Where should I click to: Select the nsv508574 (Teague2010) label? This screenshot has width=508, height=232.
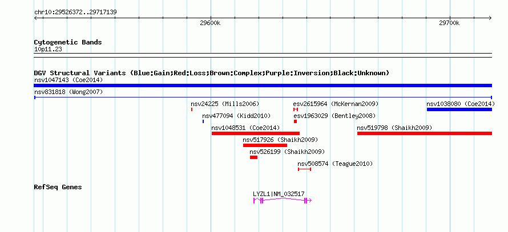point(335,164)
